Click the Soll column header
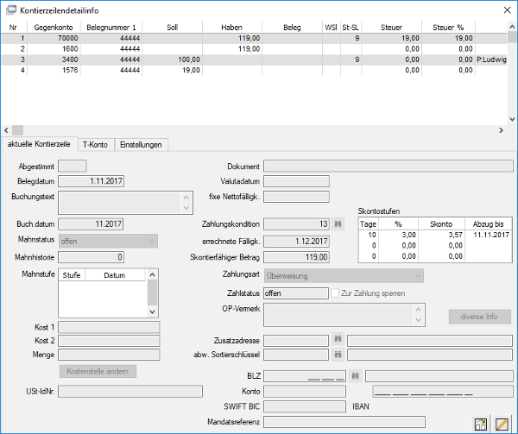Viewport: 518px width, 434px height. (173, 28)
